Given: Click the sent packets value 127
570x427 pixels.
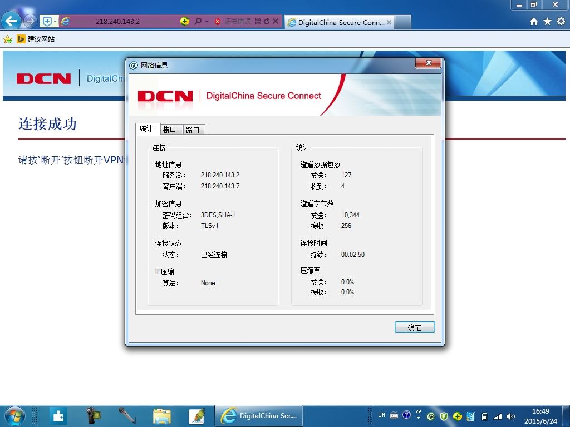Looking at the screenshot, I should (x=346, y=175).
